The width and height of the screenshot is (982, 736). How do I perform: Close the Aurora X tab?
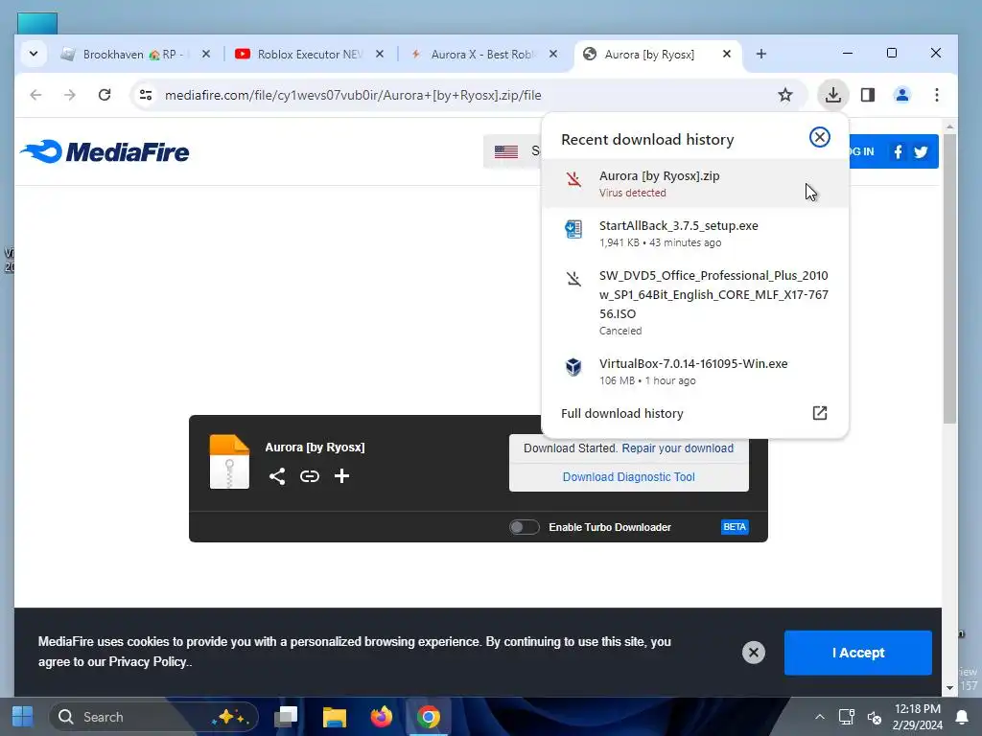553,54
